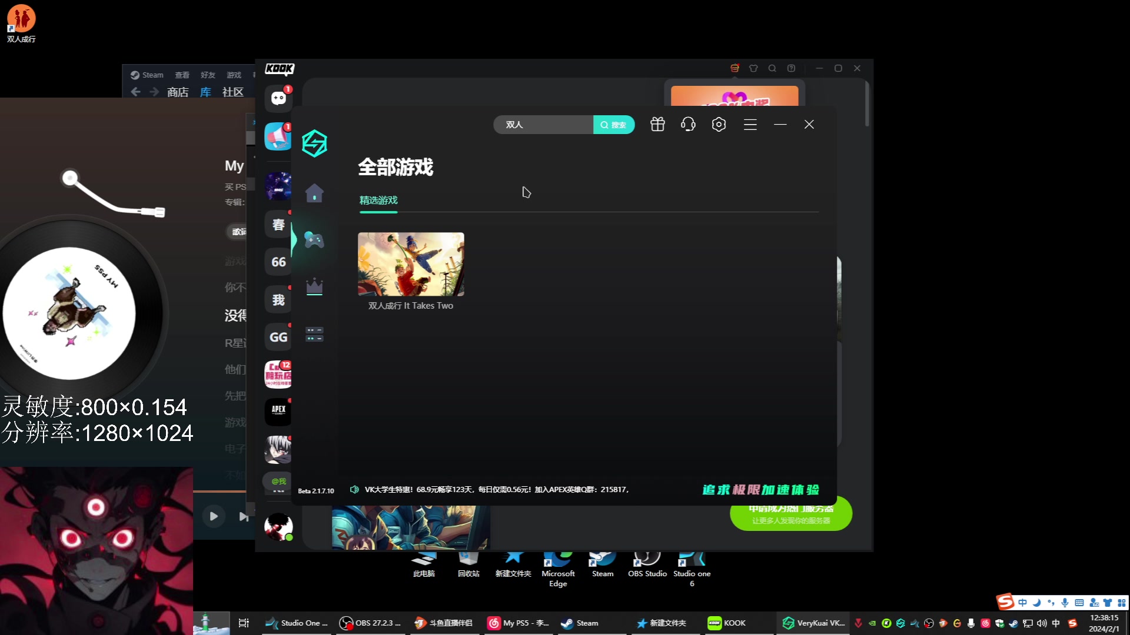Click Steam back navigation arrow

(136, 92)
